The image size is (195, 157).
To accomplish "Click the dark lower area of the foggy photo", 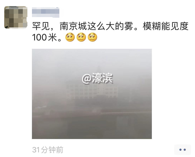I will click(92, 129).
